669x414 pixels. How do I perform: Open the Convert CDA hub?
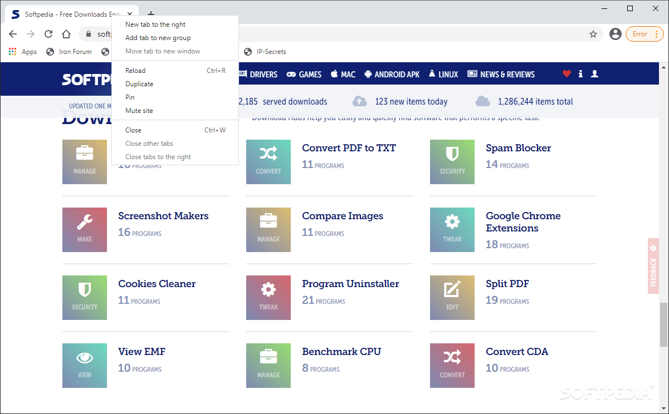tap(517, 352)
